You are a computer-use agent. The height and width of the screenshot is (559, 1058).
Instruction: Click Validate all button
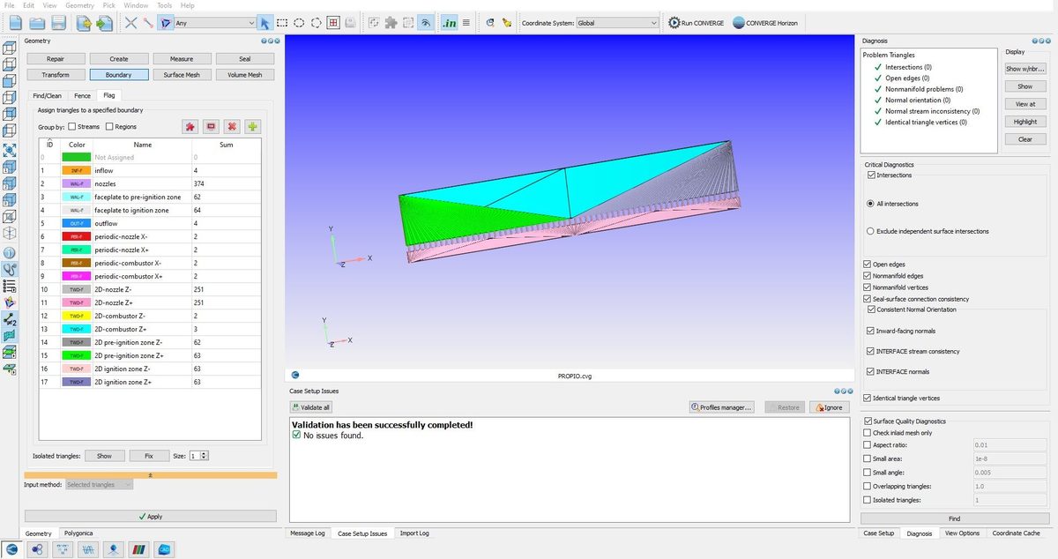coord(311,407)
